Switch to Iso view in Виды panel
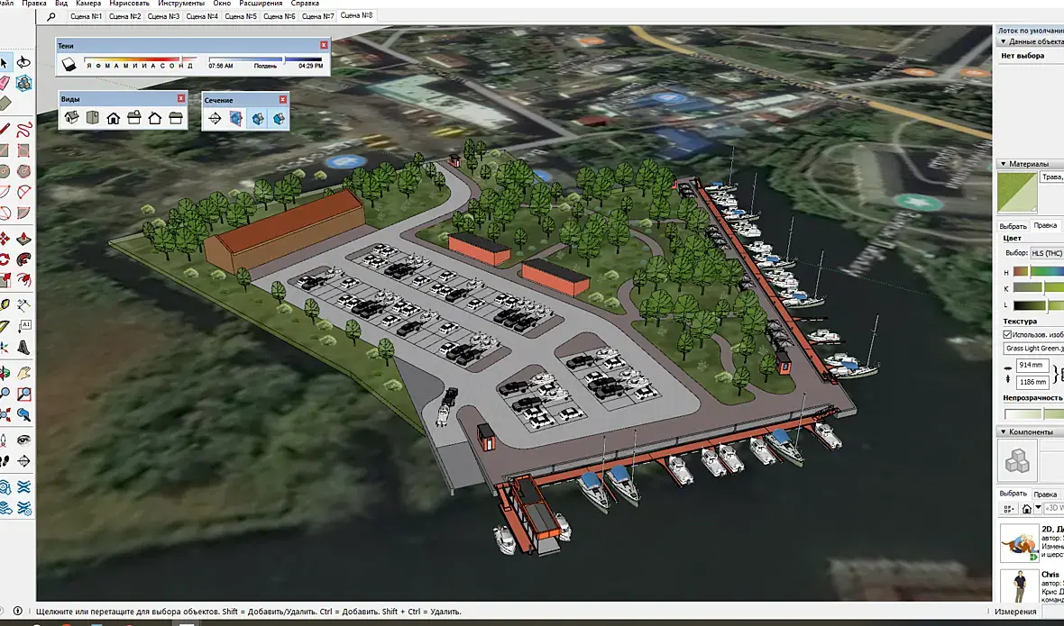The width and height of the screenshot is (1064, 626). tap(71, 118)
